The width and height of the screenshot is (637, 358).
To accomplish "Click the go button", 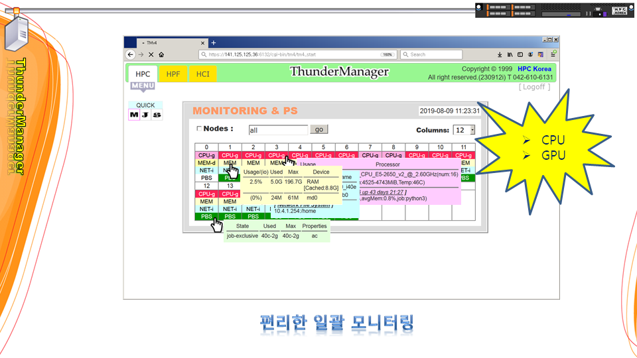I will click(x=319, y=129).
